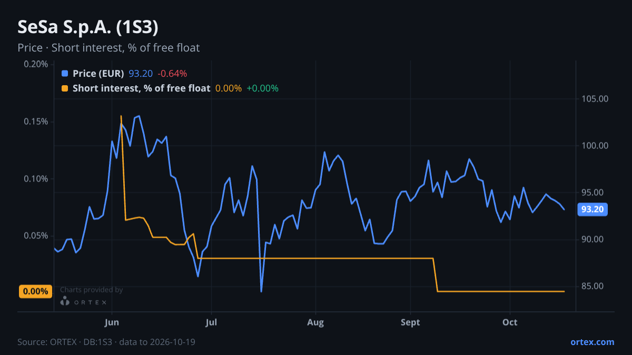Click the Charts provided by text

click(x=92, y=290)
